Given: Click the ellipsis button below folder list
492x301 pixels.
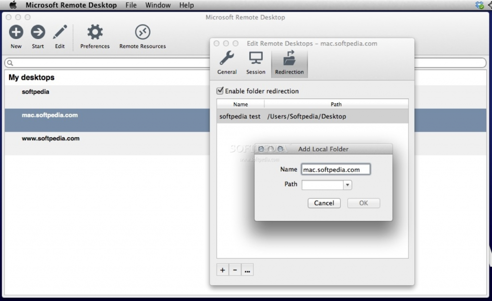Looking at the screenshot, I should point(247,270).
